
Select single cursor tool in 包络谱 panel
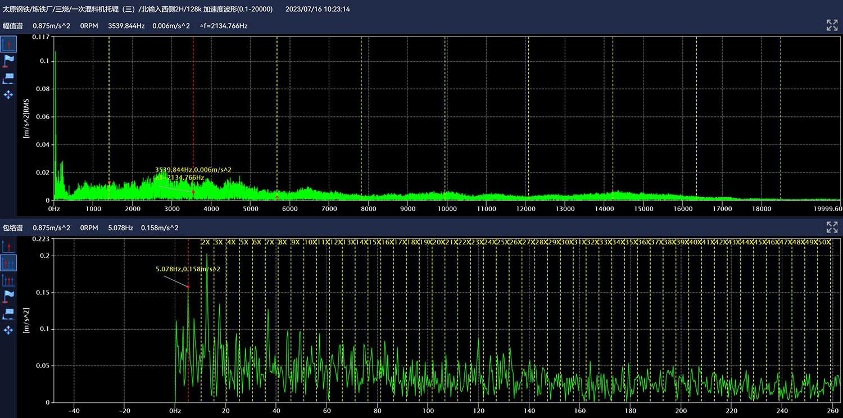pos(8,246)
